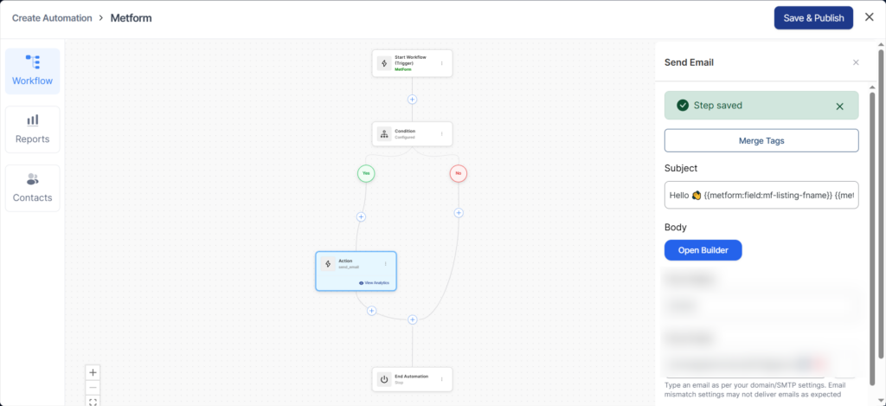Open View Analytics on the Action node
886x406 pixels.
[x=376, y=283]
